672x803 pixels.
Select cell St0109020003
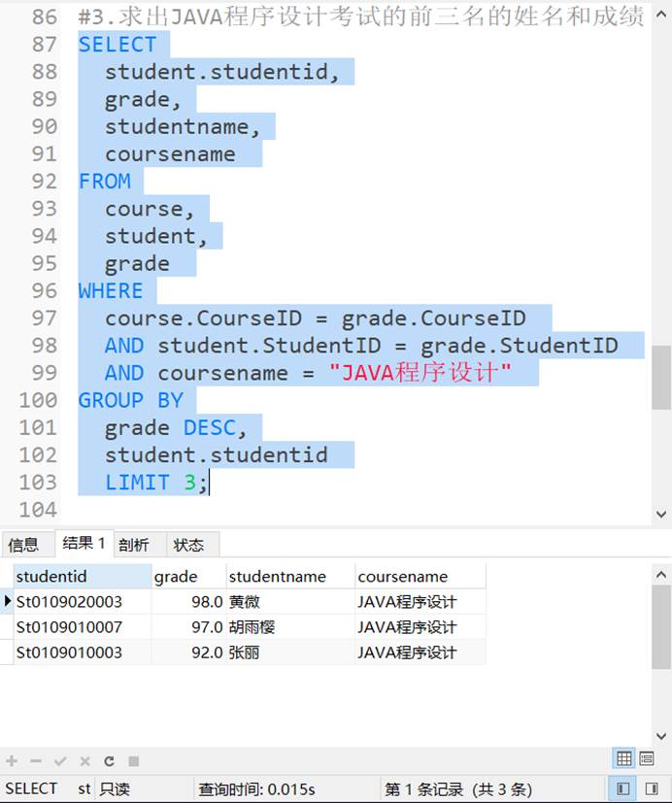[83, 602]
